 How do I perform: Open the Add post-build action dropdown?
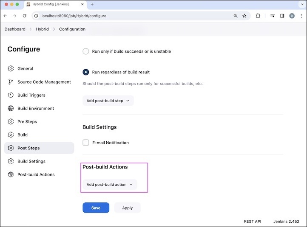click(110, 185)
